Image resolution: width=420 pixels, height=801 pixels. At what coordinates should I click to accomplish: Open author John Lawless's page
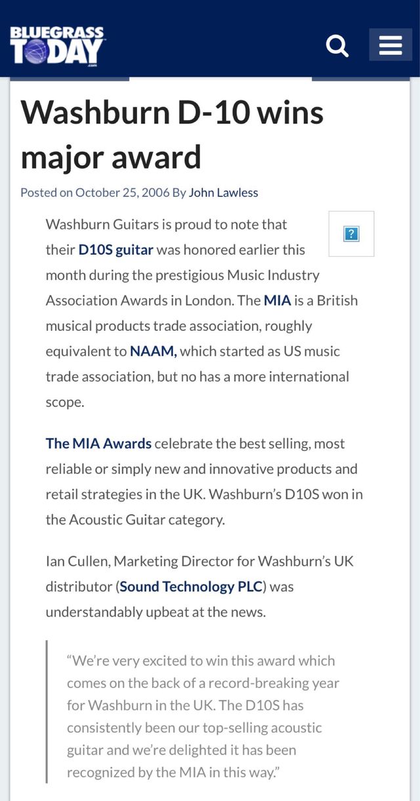tap(223, 192)
